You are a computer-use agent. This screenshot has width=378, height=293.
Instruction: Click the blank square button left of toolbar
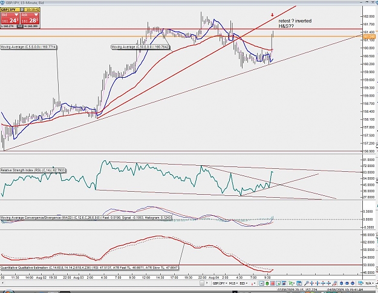pyautogui.click(x=202, y=283)
